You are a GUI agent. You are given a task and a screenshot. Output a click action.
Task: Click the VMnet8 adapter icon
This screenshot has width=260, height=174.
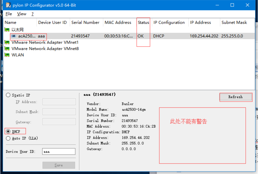point(7,49)
